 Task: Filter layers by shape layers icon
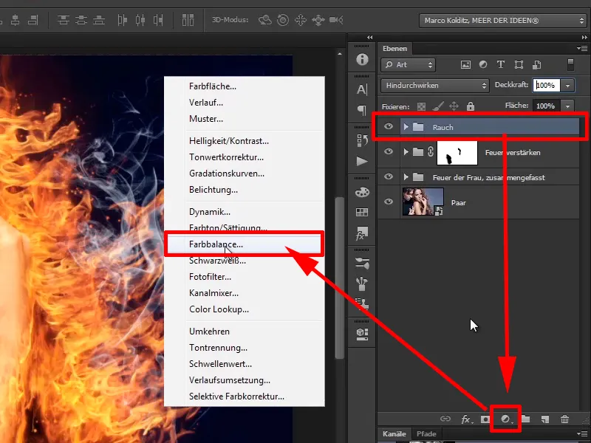point(519,65)
